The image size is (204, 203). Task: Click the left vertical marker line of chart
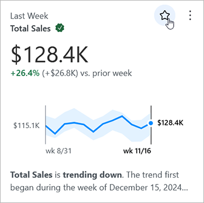coord(46,125)
